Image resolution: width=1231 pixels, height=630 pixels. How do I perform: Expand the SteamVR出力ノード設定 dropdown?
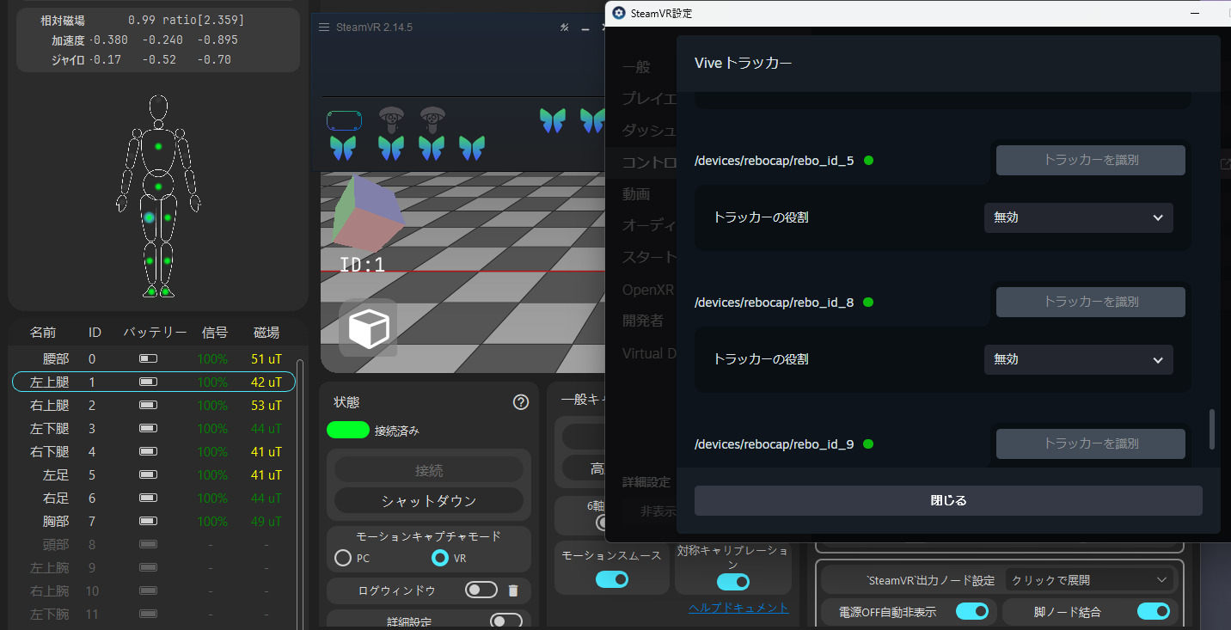[x=1089, y=580]
